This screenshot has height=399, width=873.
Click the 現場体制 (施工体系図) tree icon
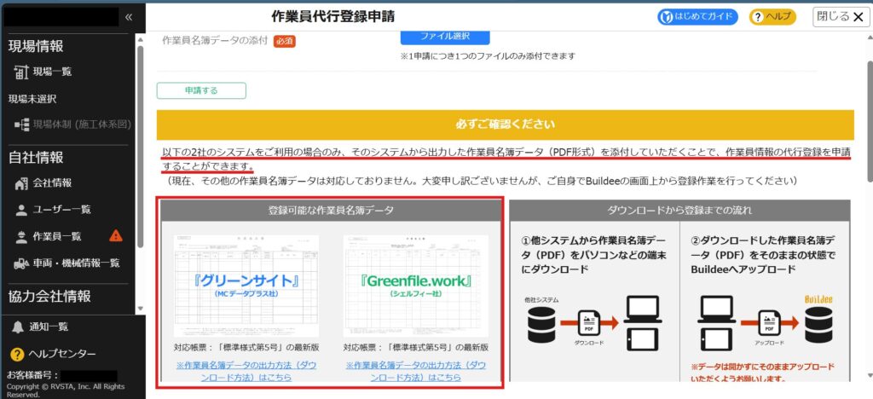click(x=21, y=124)
